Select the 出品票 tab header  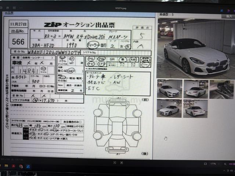click(x=9, y=13)
